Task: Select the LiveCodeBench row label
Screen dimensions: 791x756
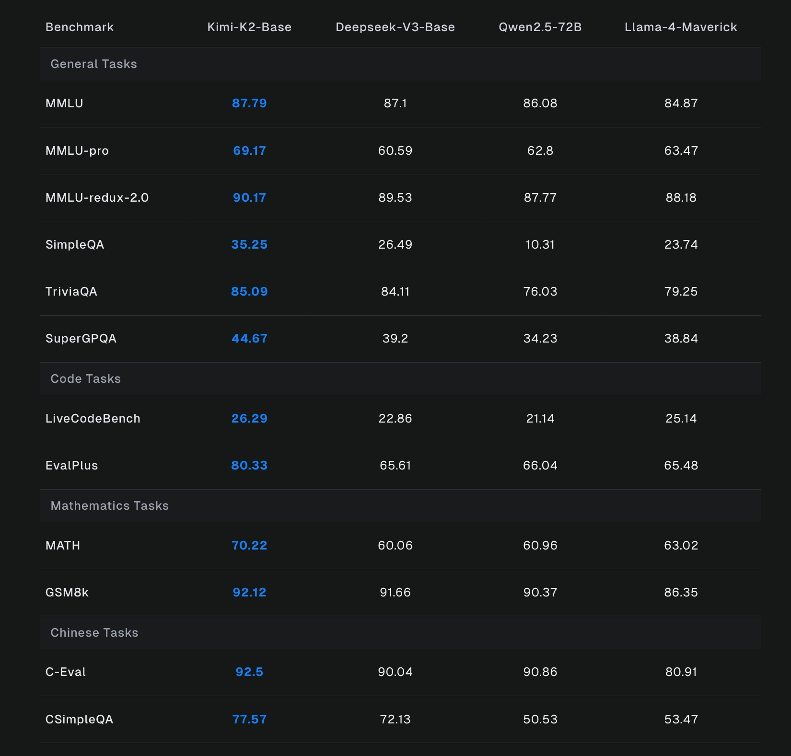Action: tap(93, 419)
